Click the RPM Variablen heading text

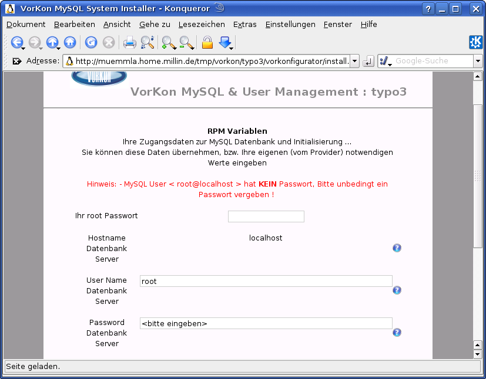pyautogui.click(x=237, y=131)
